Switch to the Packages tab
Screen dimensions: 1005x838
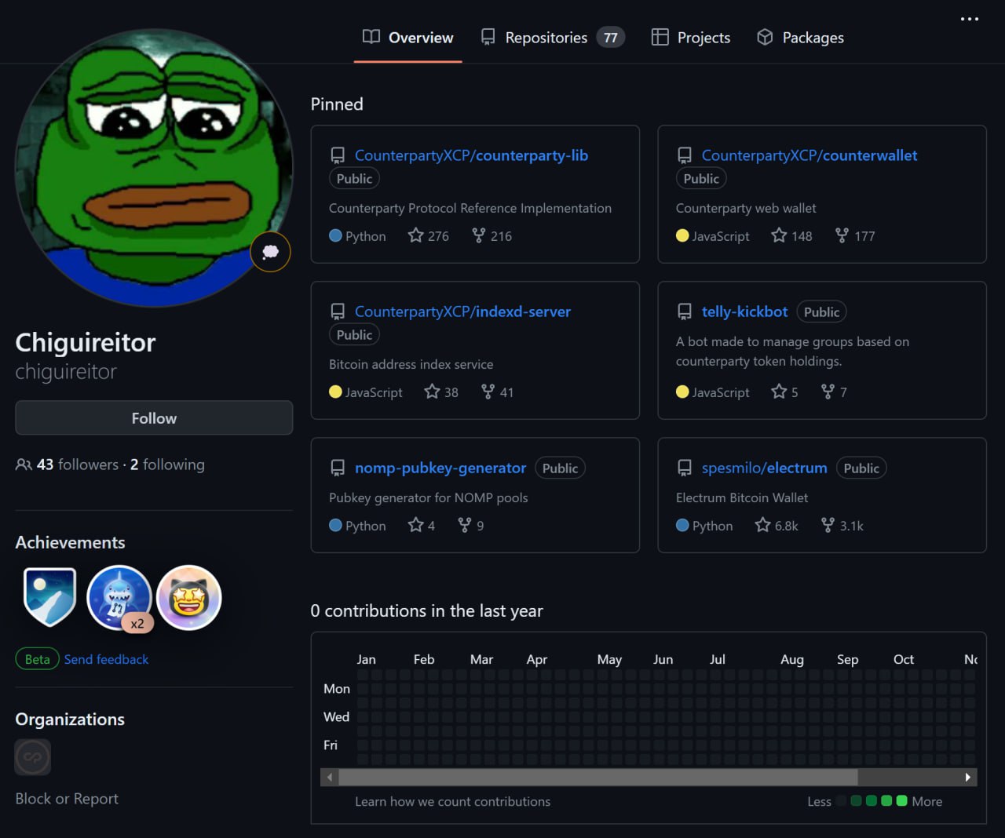pos(800,37)
